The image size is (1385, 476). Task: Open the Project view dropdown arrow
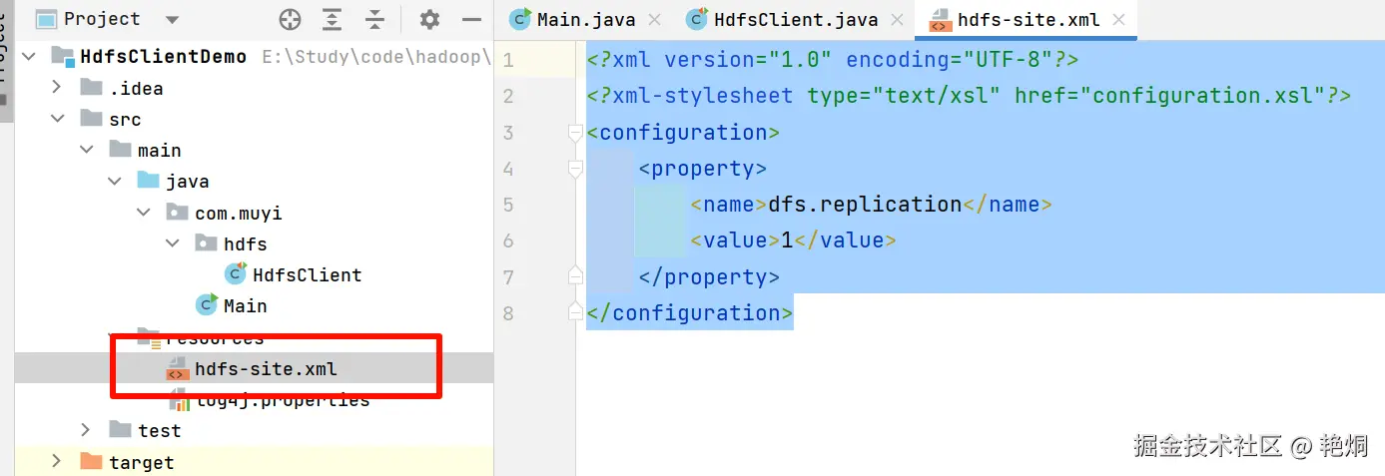pyautogui.click(x=172, y=19)
